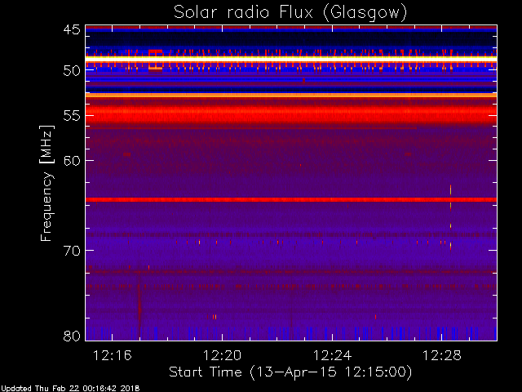Click the bright yellow-white band near 49 MHz
Image resolution: width=522 pixels, height=392 pixels.
click(291, 59)
